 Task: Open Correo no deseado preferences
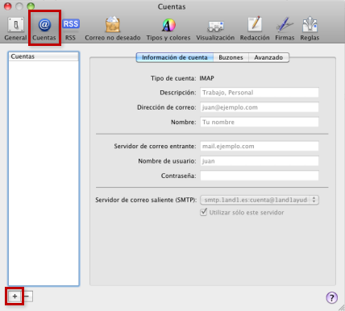point(113,29)
